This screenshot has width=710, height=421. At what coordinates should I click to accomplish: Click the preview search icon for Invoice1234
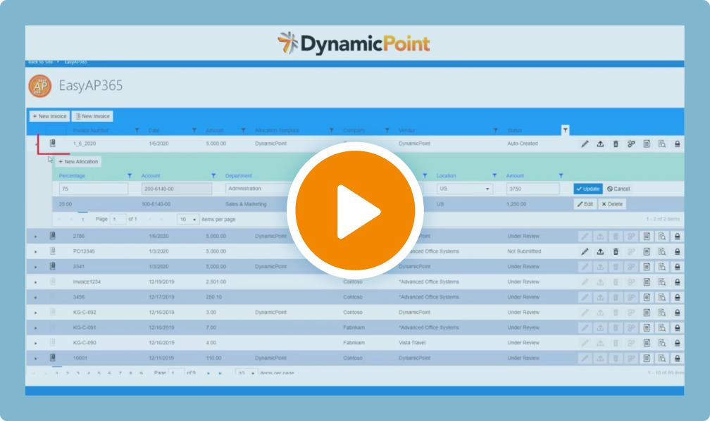pos(661,282)
